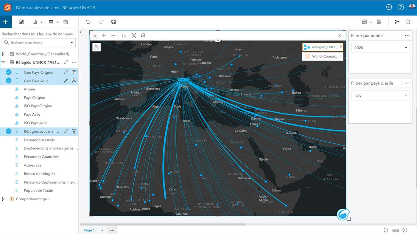Open the year dropdown showing 2020
This screenshot has height=234, width=417.
coord(380,48)
